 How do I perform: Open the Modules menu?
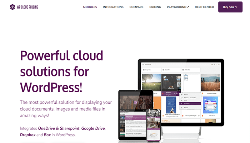(90, 7)
